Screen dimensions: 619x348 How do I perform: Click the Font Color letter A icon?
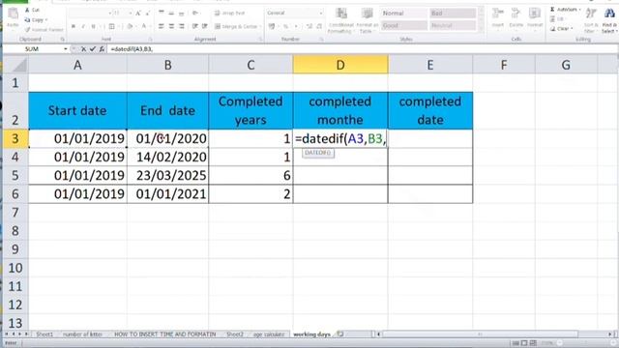144,26
